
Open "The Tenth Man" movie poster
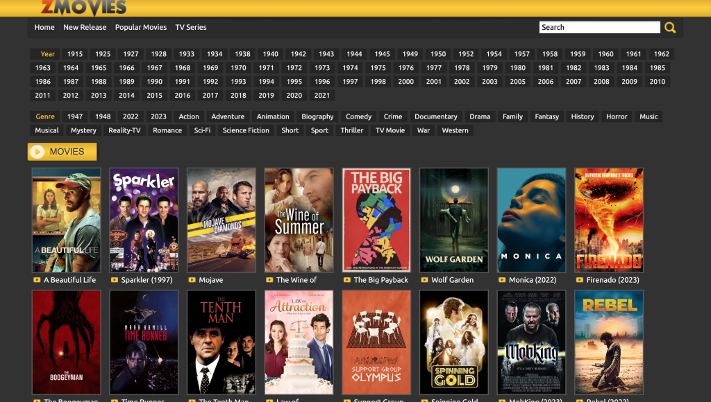click(x=221, y=342)
